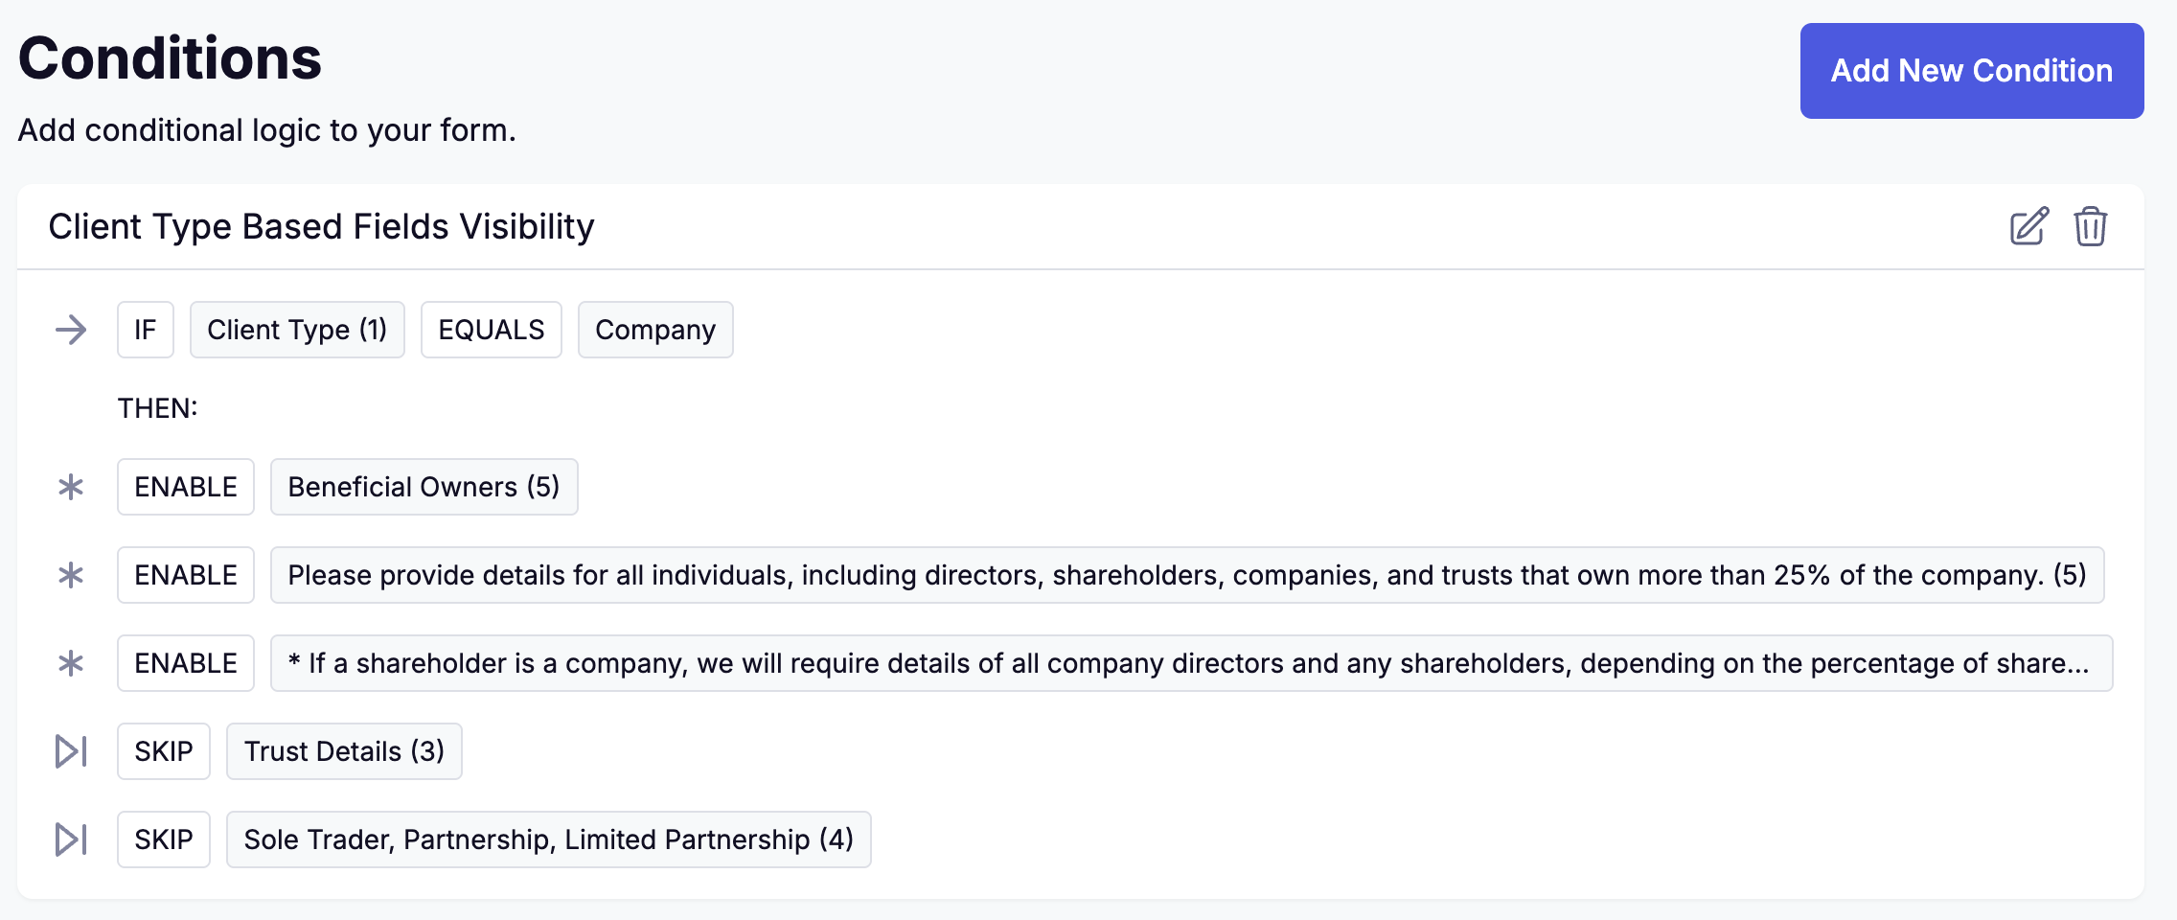
Task: Click ENABLE tag next to Beneficial Owners
Action: tap(186, 488)
